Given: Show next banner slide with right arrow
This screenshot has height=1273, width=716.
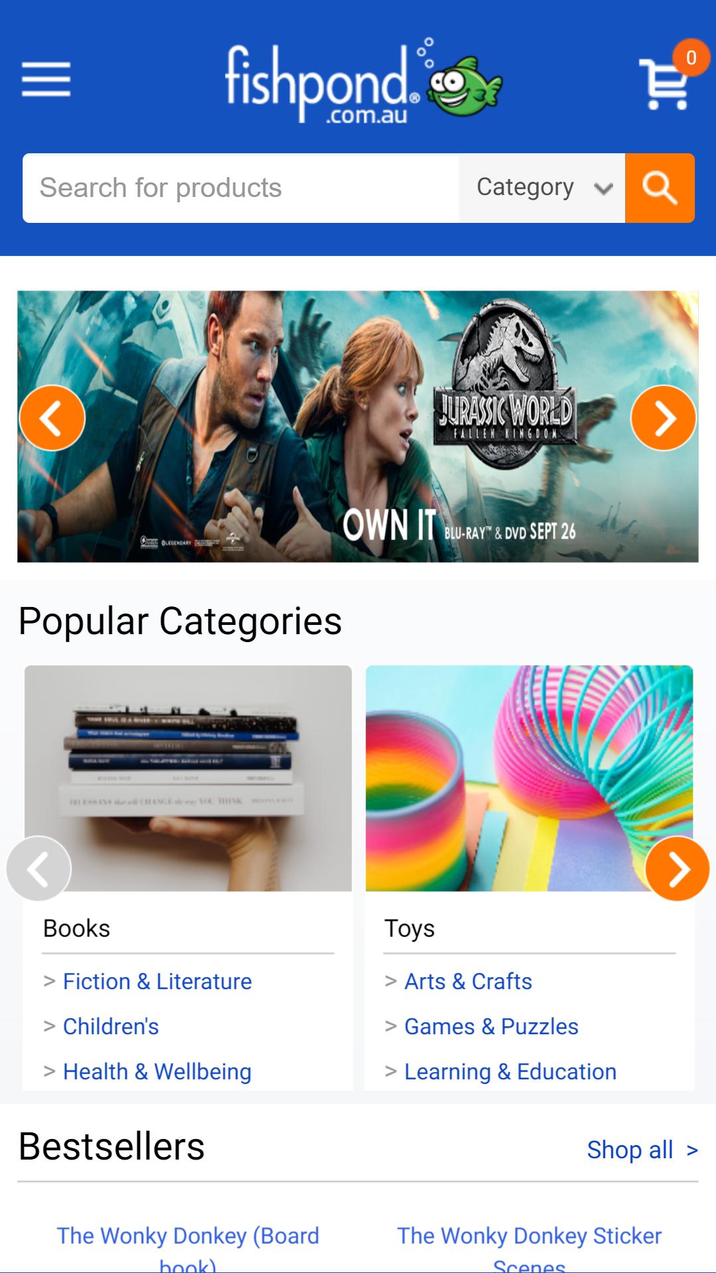Looking at the screenshot, I should pos(663,418).
